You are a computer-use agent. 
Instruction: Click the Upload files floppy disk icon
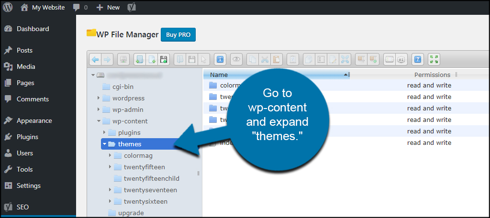(164, 59)
